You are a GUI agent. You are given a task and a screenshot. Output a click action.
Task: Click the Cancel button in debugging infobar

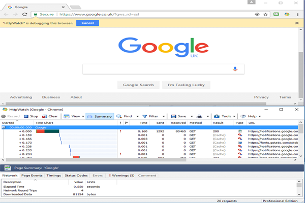point(87,23)
